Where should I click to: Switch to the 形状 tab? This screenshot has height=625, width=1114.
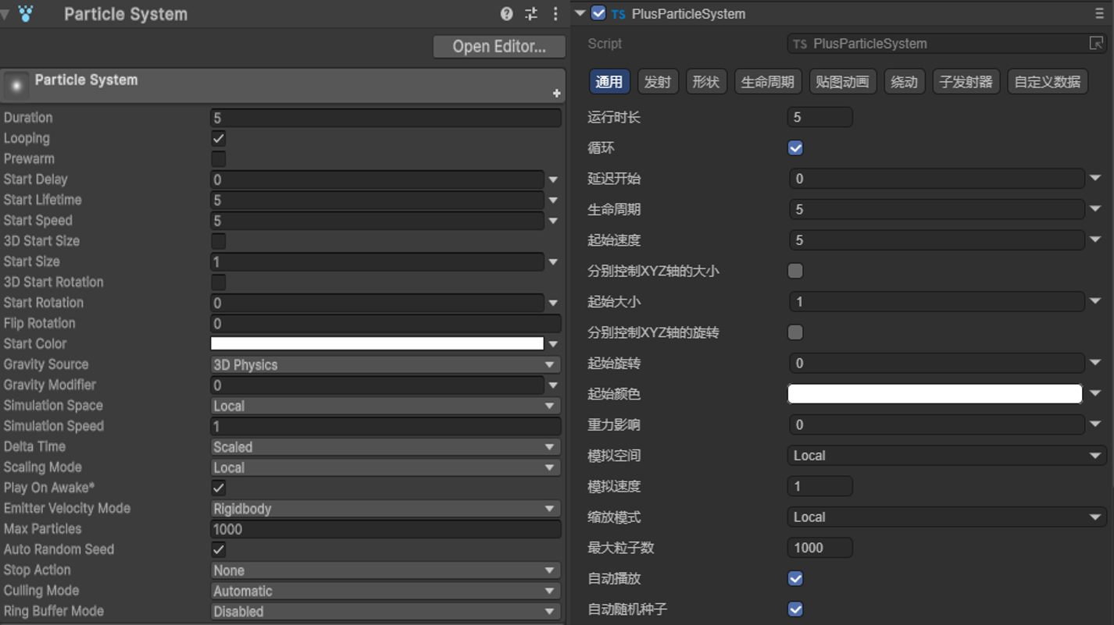click(x=706, y=82)
